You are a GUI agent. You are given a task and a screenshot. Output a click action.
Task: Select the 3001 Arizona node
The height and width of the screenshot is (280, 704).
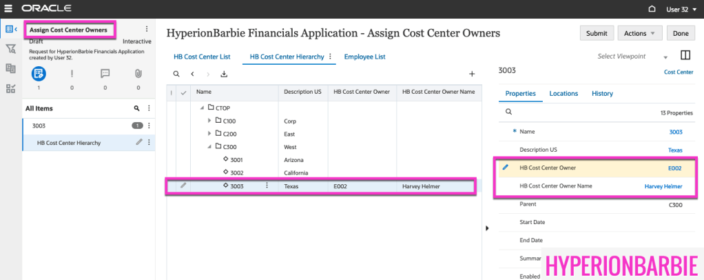pyautogui.click(x=236, y=159)
